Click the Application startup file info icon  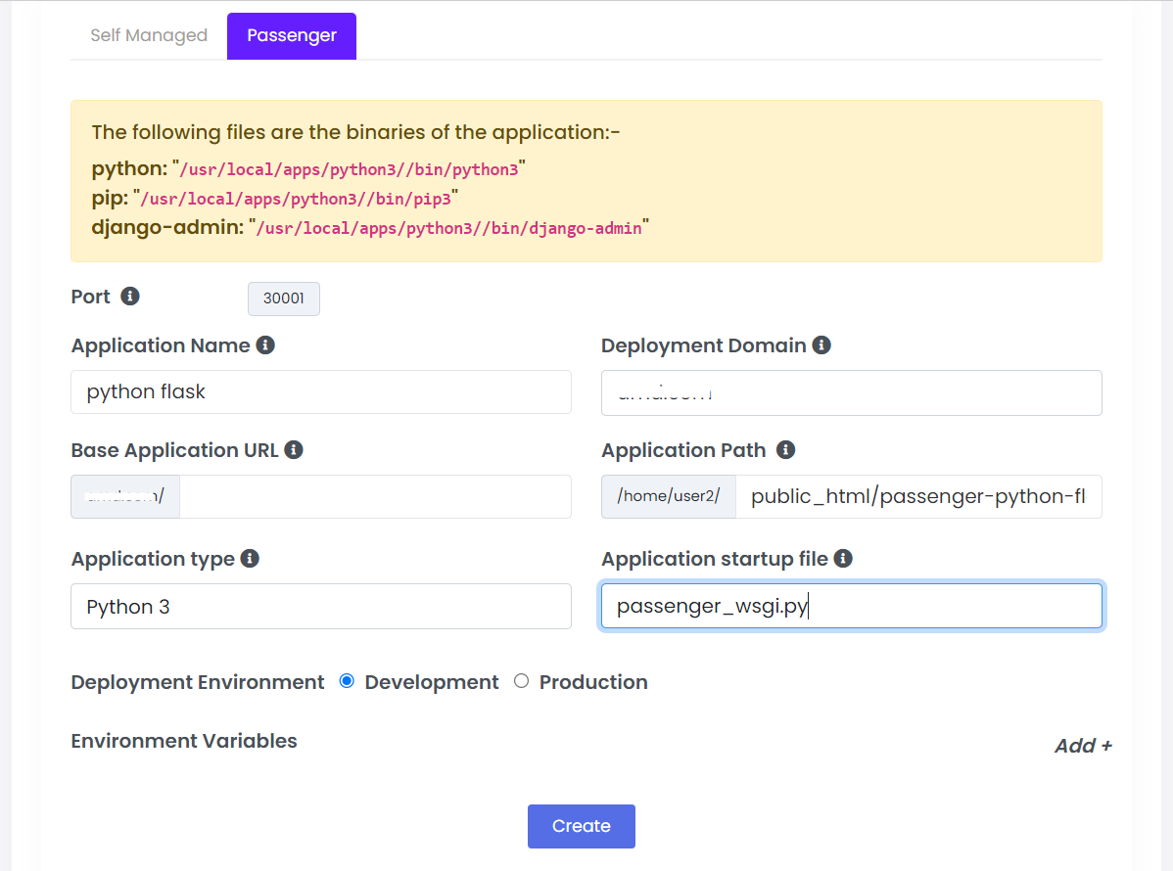(843, 559)
